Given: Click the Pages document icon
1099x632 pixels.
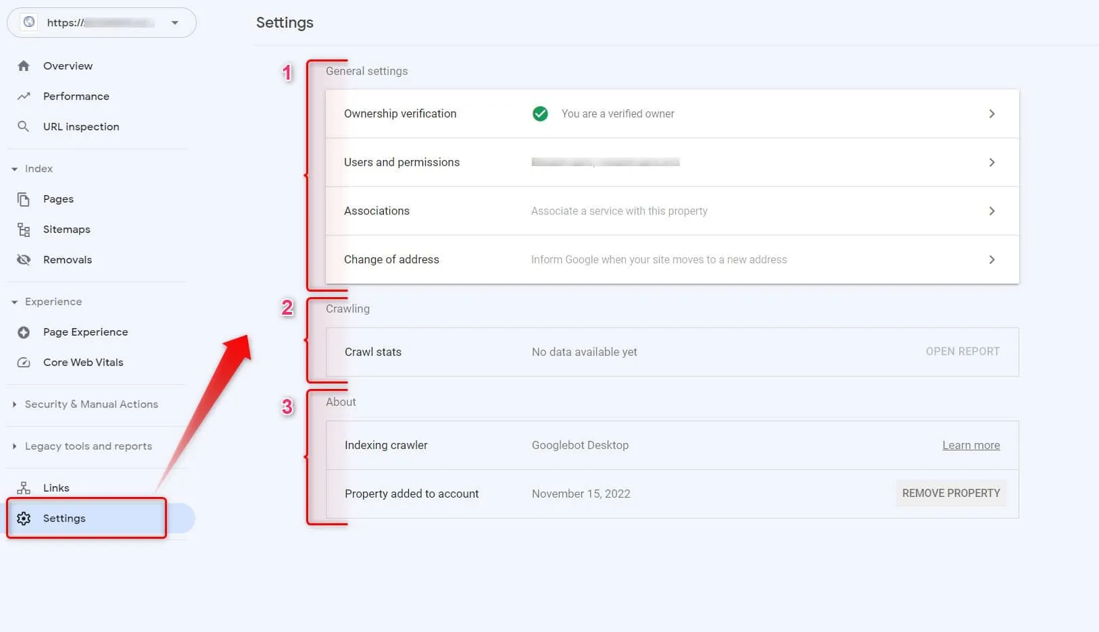Looking at the screenshot, I should coord(24,199).
